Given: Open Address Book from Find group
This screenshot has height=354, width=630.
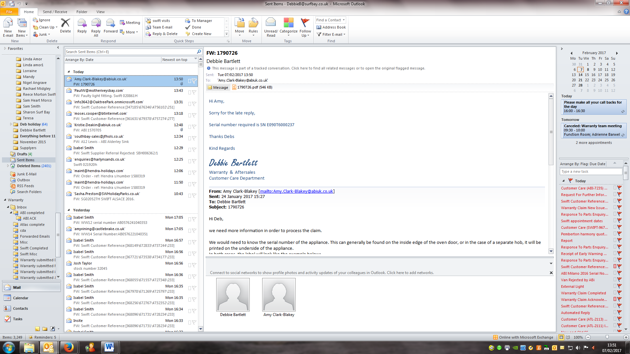Looking at the screenshot, I should pyautogui.click(x=331, y=27).
